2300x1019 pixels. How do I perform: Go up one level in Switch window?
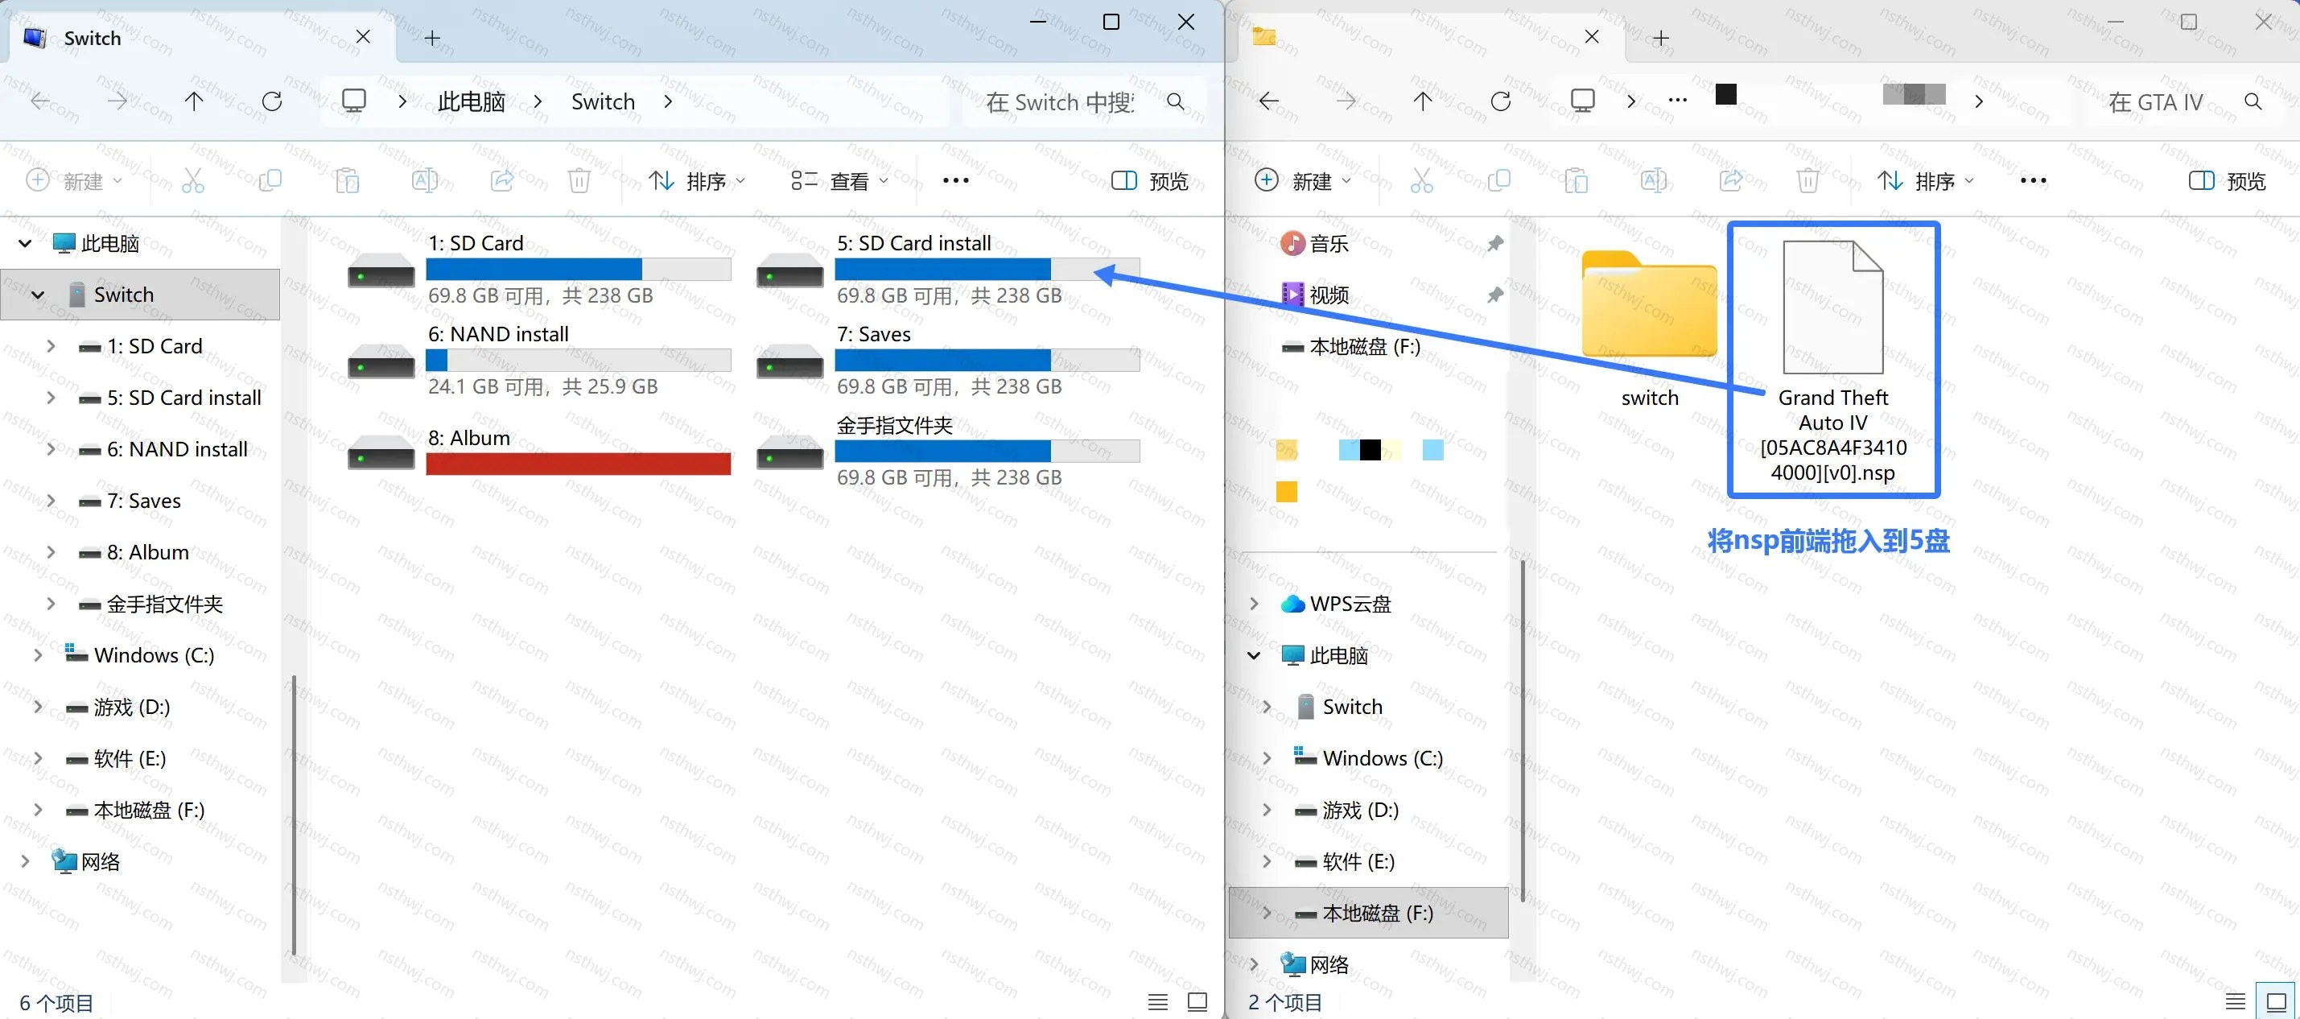pos(194,101)
